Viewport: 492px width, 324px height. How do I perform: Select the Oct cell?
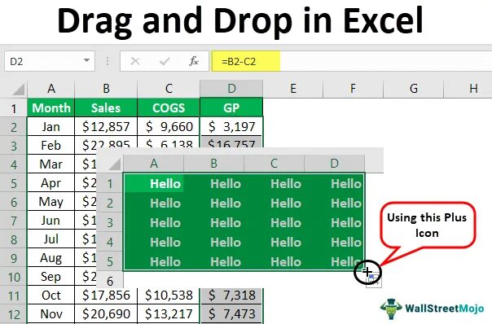[x=51, y=296]
